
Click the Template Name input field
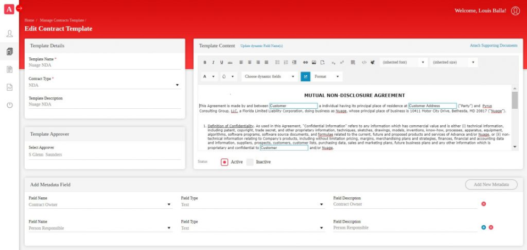pyautogui.click(x=104, y=65)
